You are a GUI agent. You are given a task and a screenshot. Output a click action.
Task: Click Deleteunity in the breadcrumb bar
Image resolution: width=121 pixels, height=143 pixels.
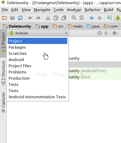[x=17, y=26]
